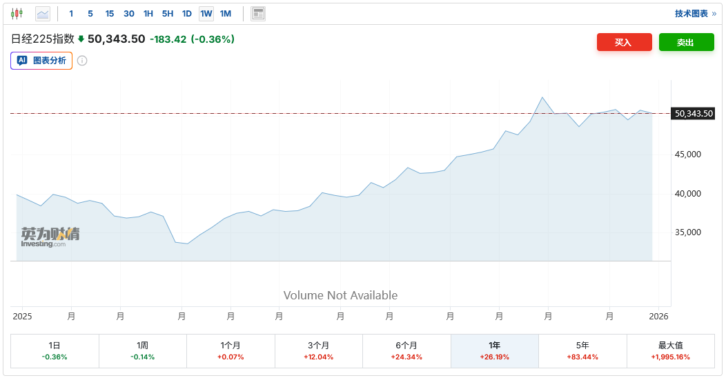Open the news overlay icon in toolbar
Image resolution: width=726 pixels, height=378 pixels.
(258, 13)
